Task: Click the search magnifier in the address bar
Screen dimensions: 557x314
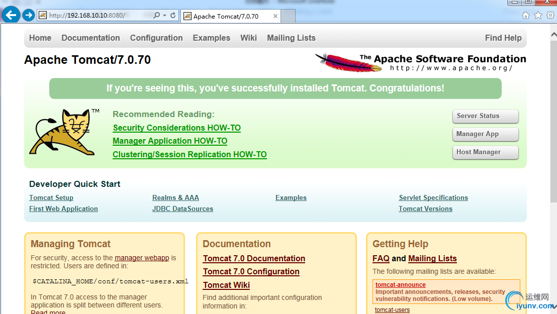Action: (x=156, y=15)
